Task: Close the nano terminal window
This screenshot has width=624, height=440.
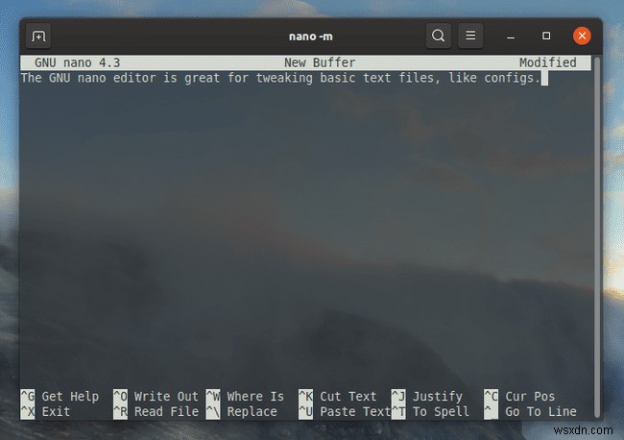Action: 582,36
